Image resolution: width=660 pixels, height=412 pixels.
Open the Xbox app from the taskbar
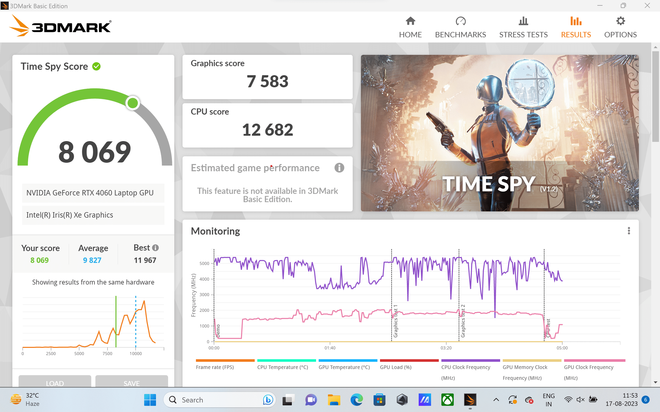(448, 400)
